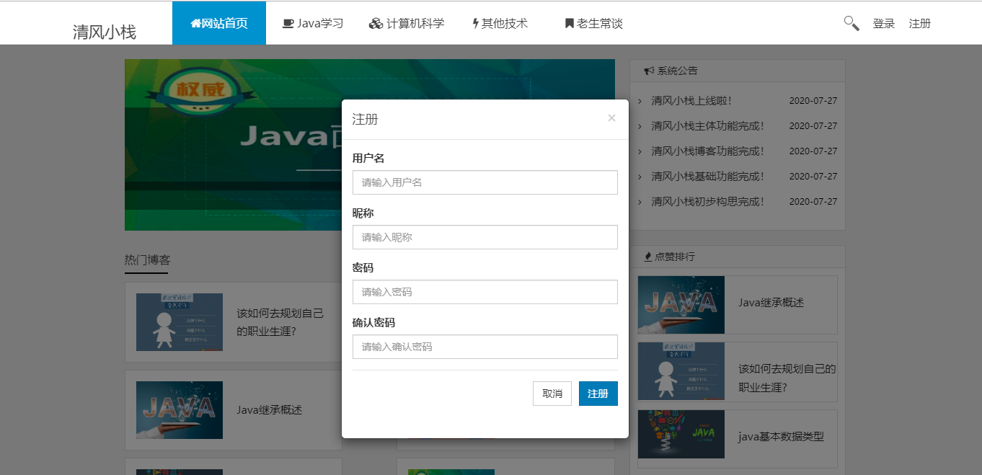The width and height of the screenshot is (982, 475).
Task: Click the search magnifier icon
Action: click(851, 23)
